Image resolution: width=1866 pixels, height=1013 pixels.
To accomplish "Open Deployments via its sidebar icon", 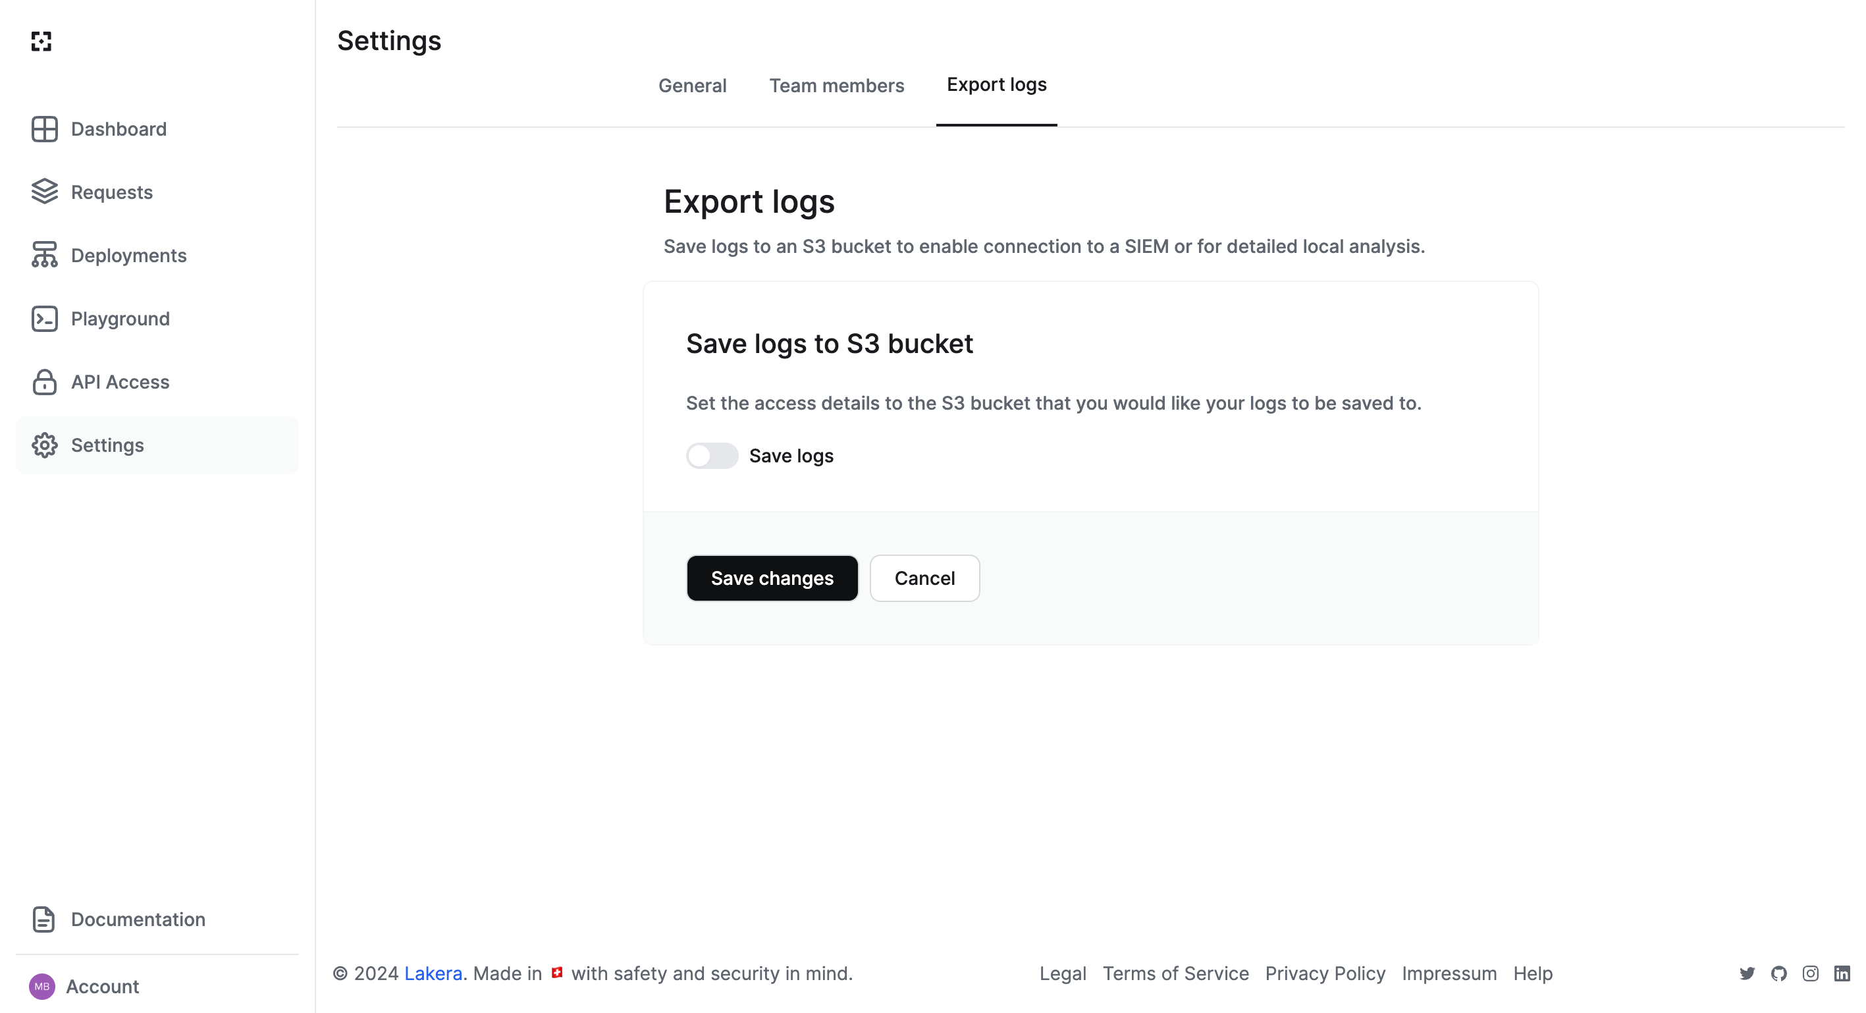I will (x=45, y=255).
